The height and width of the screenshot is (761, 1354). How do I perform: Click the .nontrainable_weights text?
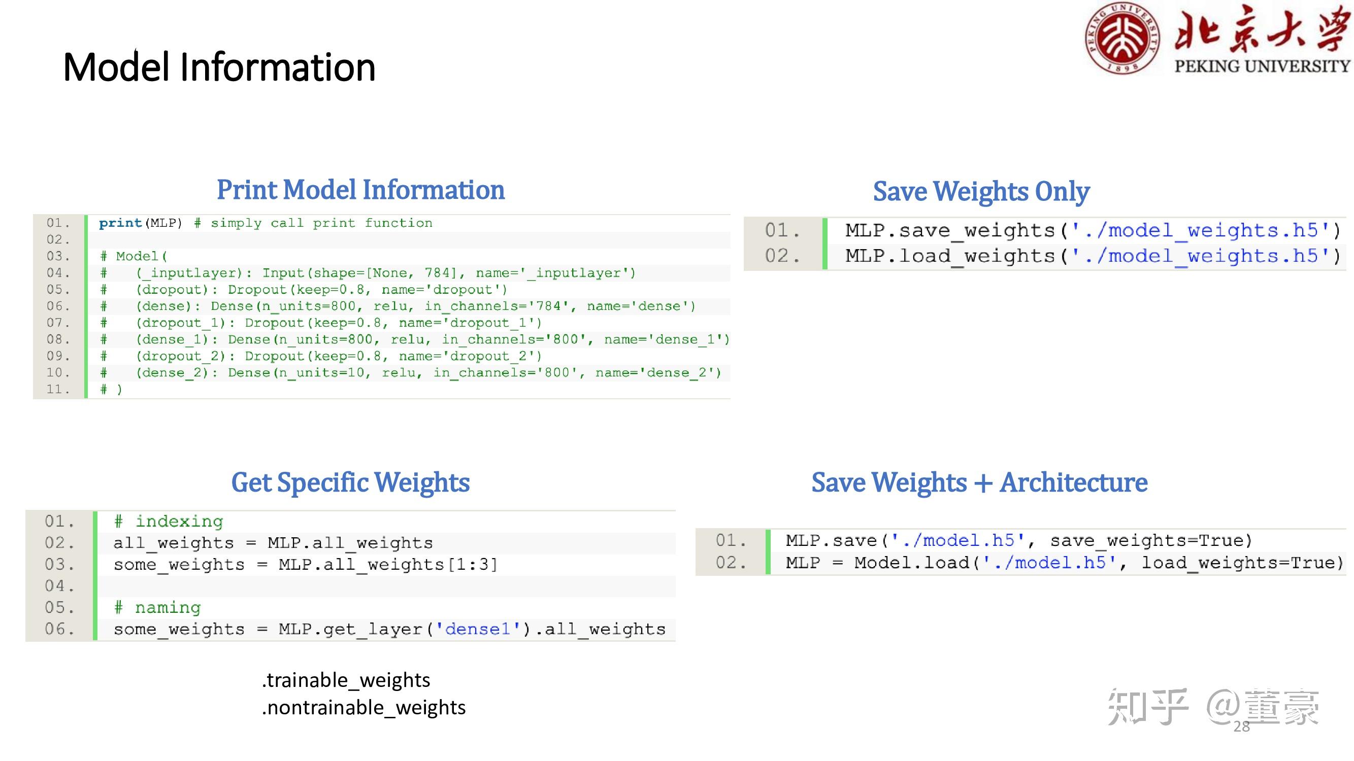pyautogui.click(x=364, y=707)
